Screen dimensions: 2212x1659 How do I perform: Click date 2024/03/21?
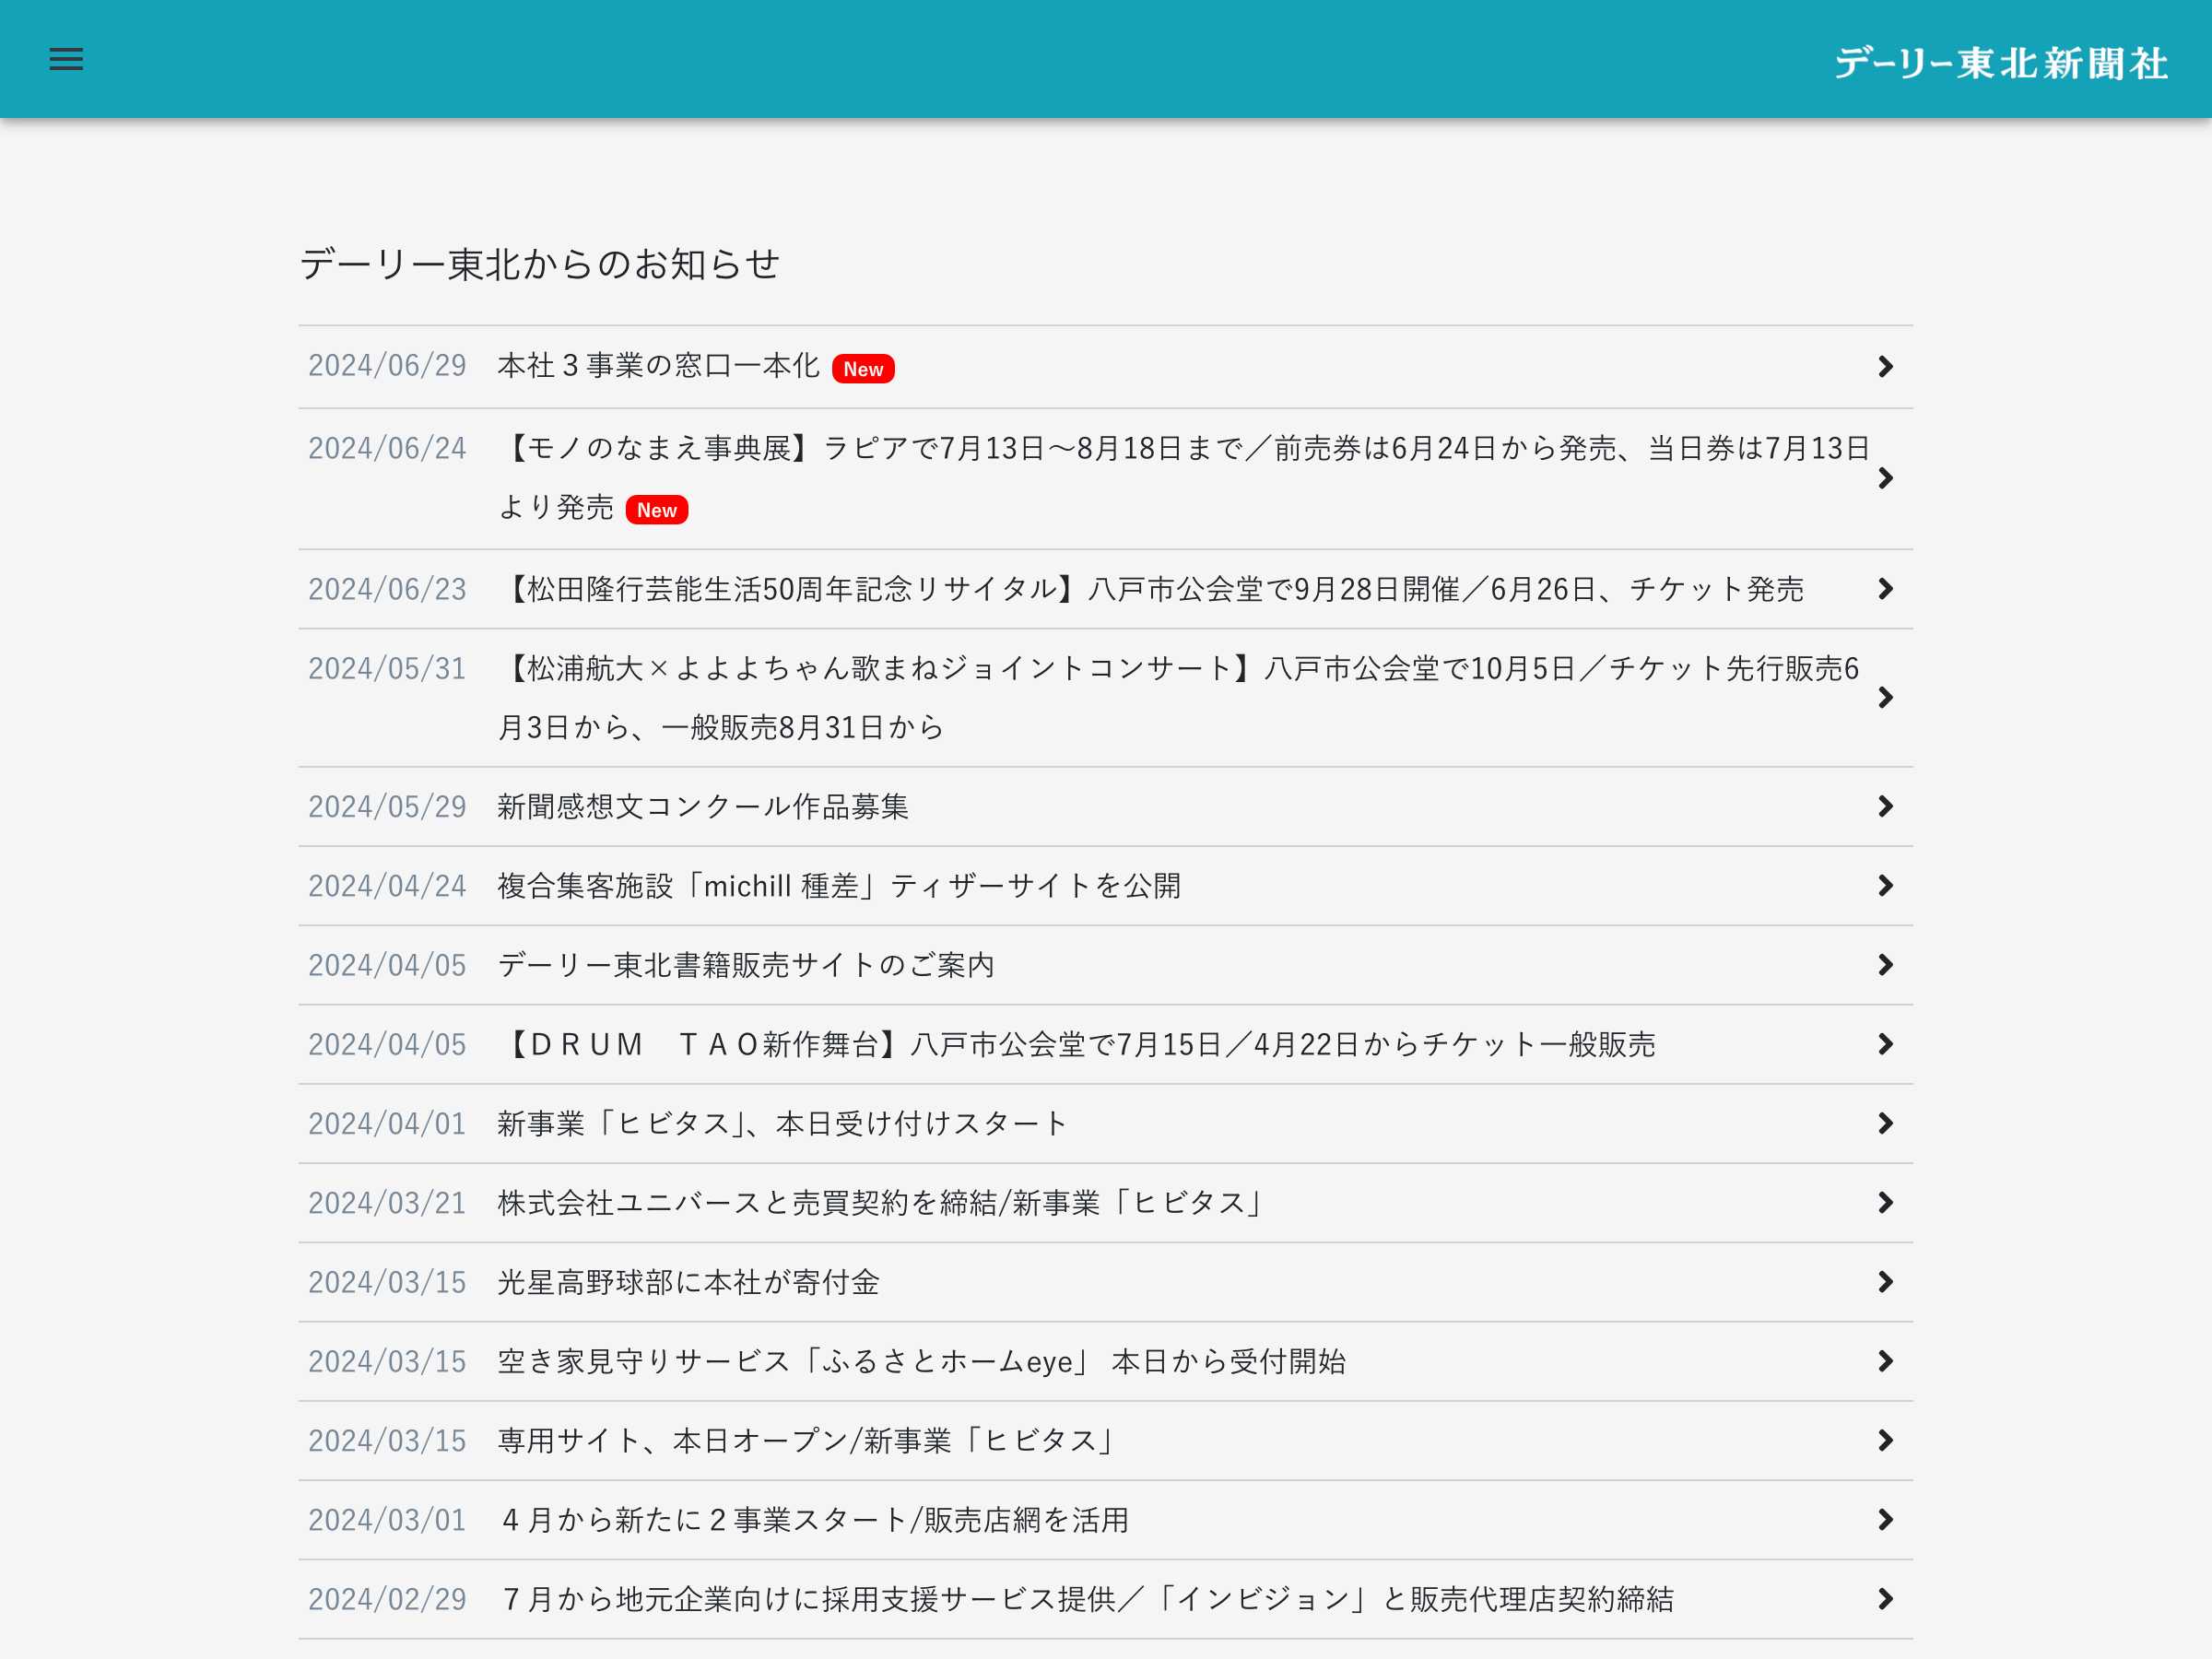[x=387, y=1203]
